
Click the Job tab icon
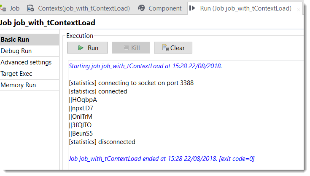tap(3, 8)
